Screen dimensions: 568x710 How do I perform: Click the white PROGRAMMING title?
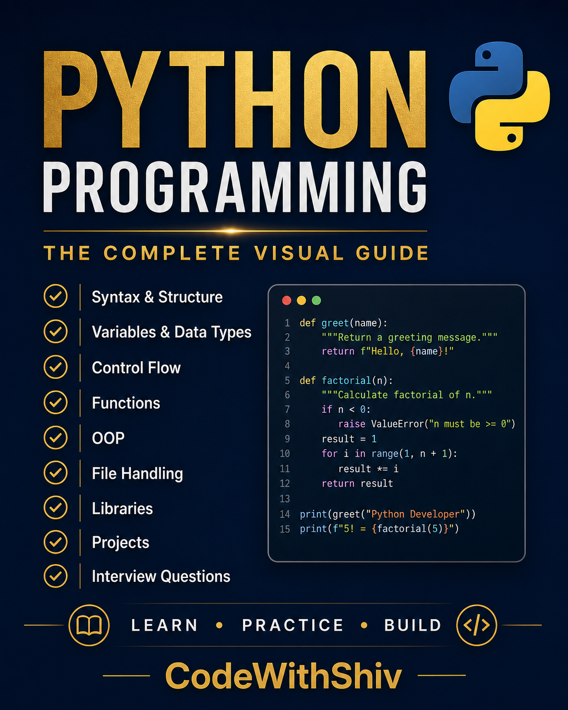tap(235, 187)
